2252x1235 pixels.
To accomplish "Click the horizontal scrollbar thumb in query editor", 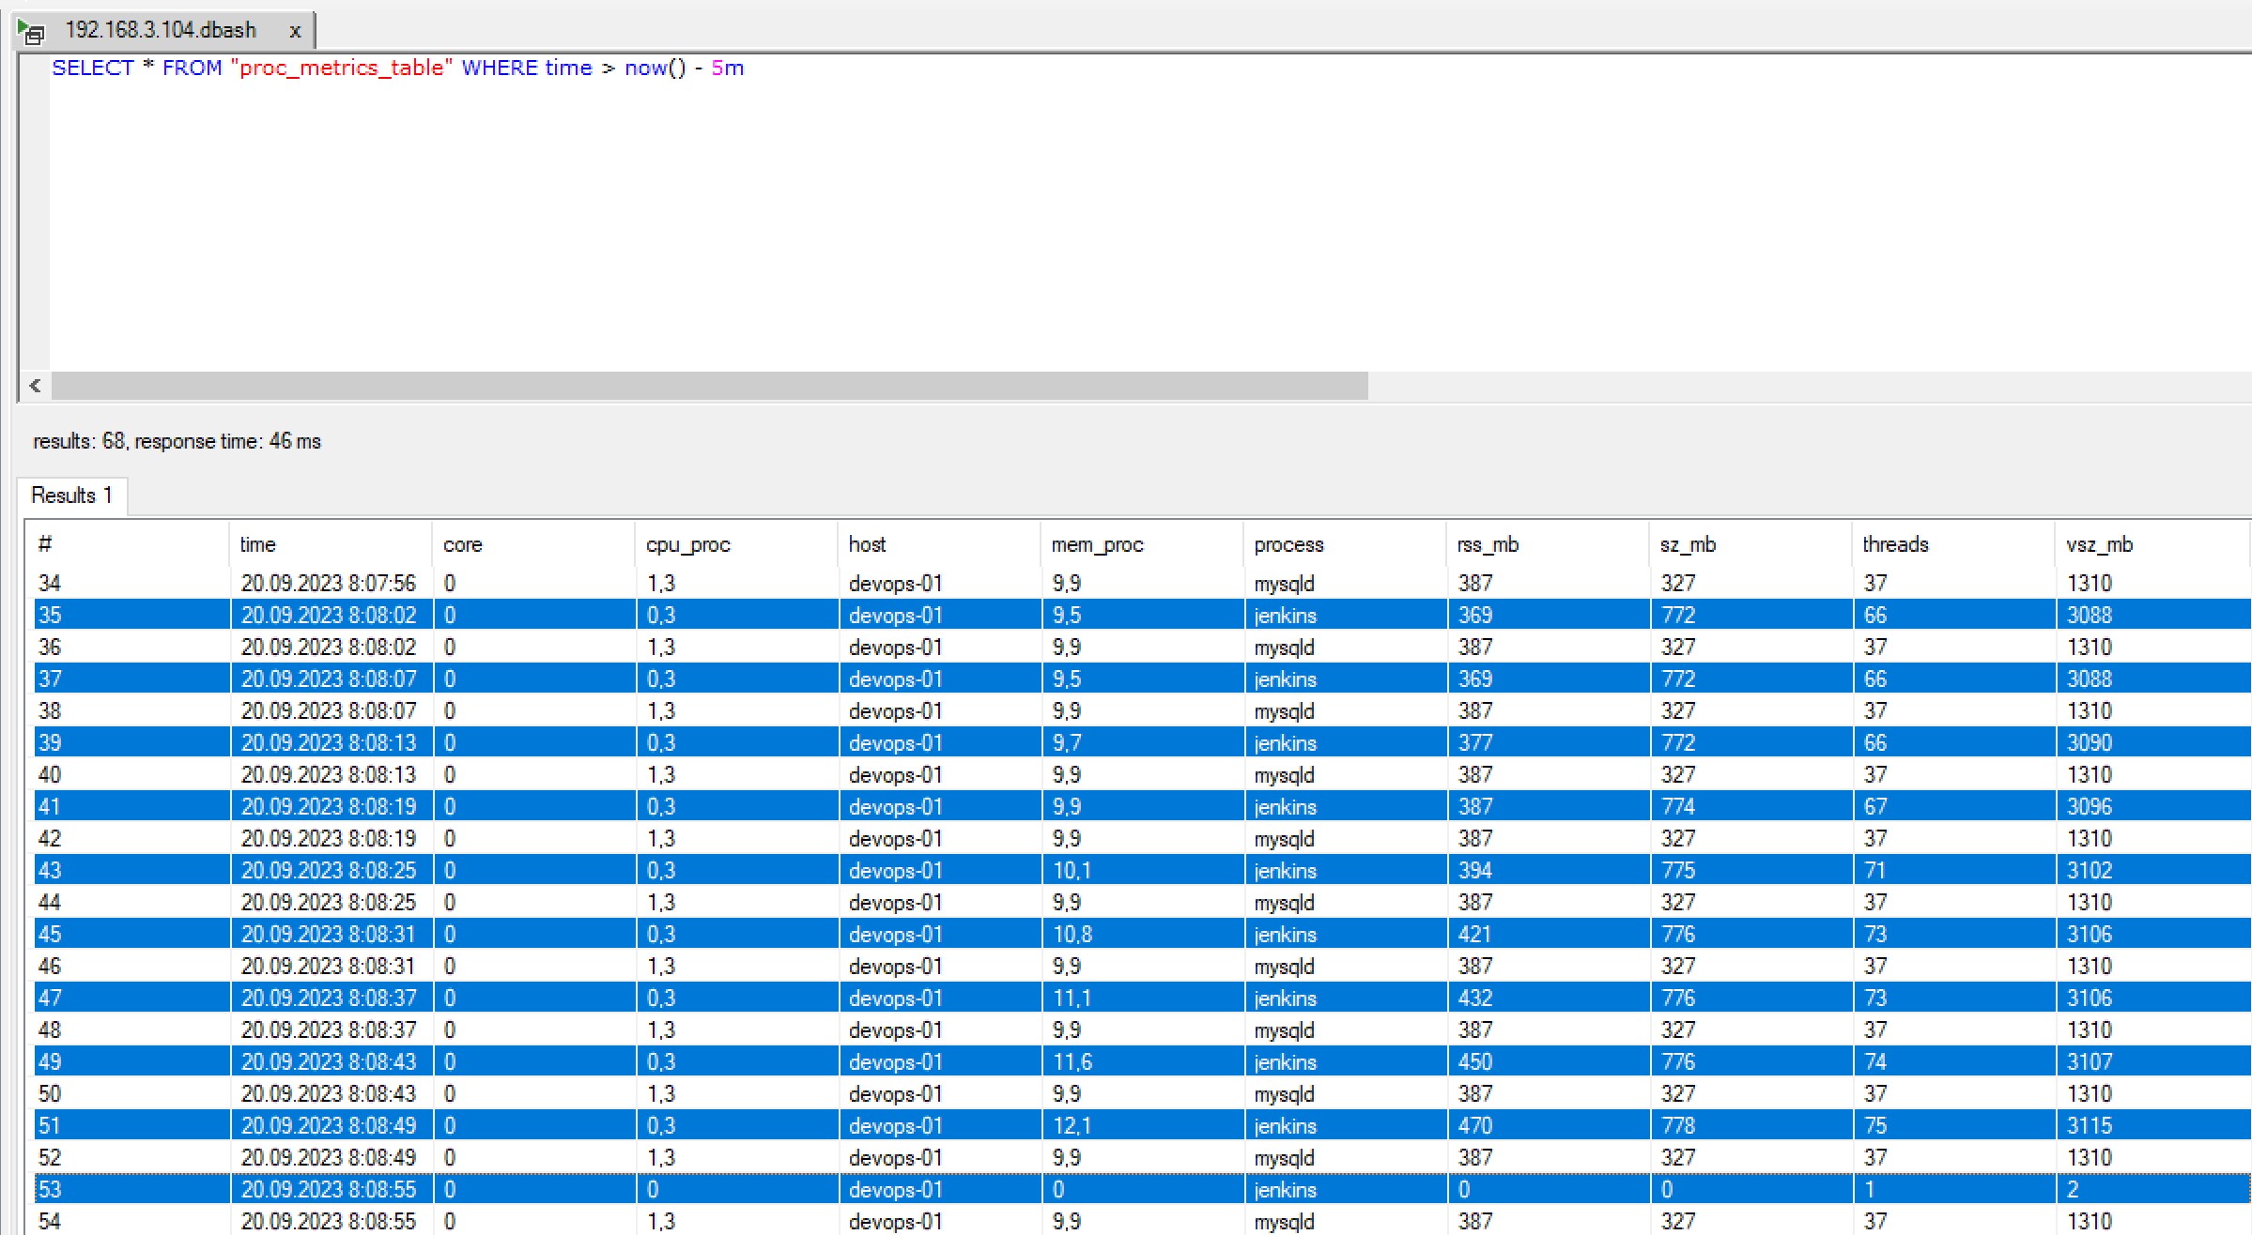I will (710, 386).
